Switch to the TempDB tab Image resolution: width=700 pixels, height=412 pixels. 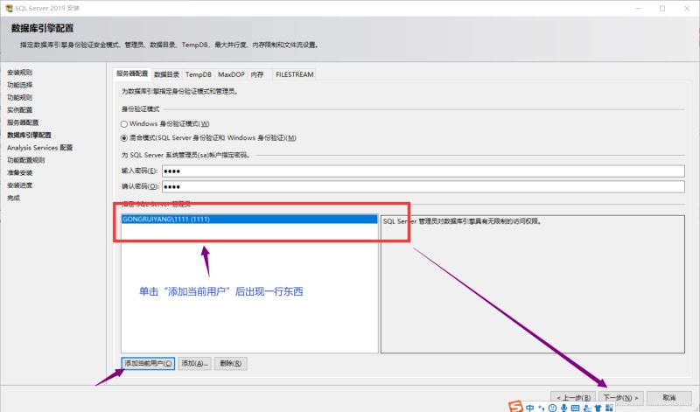click(199, 74)
